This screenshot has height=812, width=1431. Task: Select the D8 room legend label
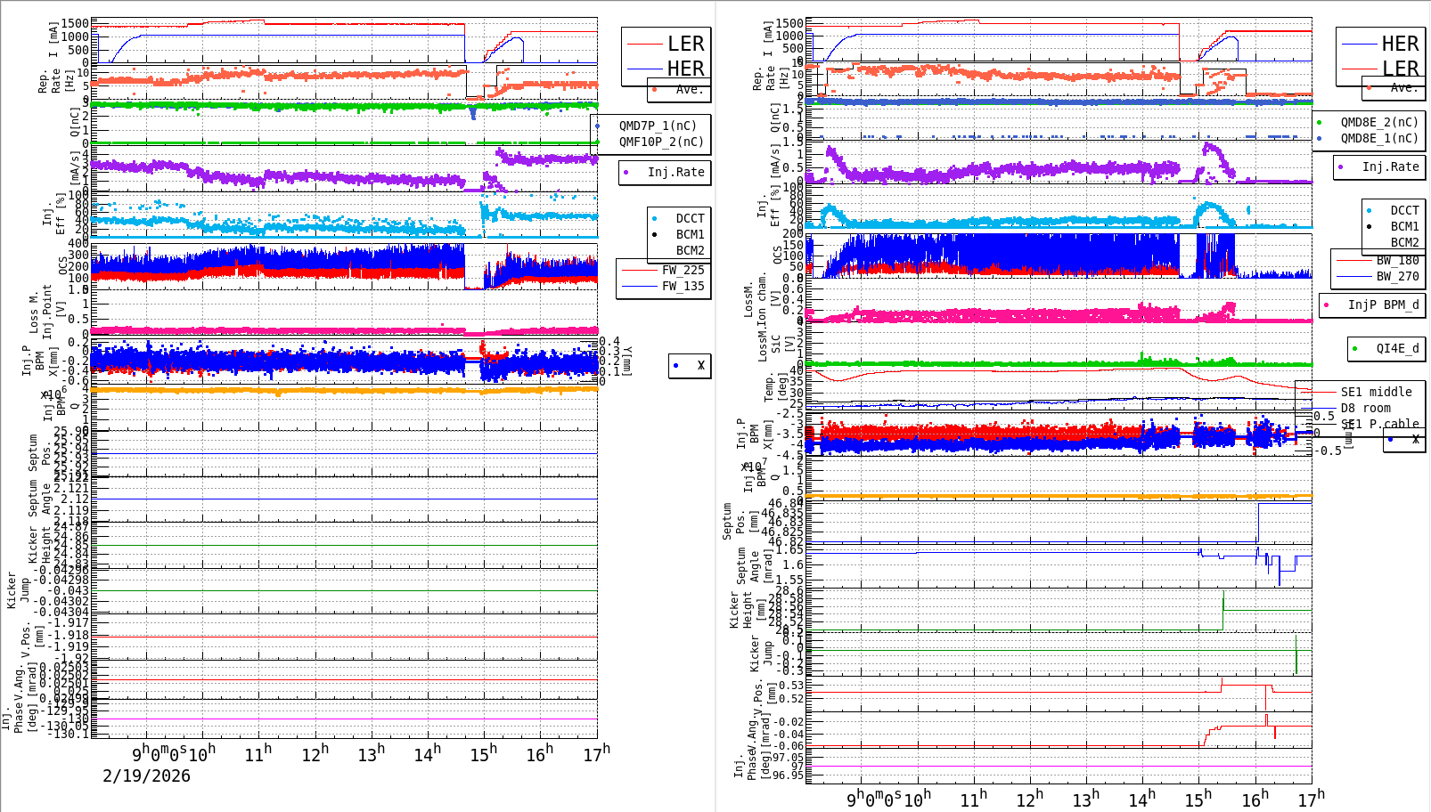pyautogui.click(x=1366, y=408)
